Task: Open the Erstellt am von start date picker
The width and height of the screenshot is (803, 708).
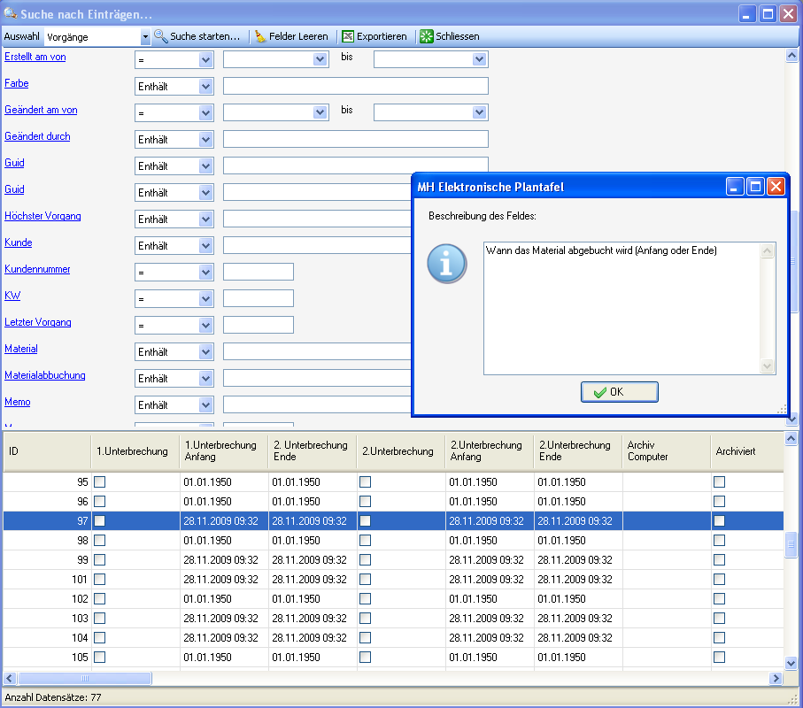Action: click(x=320, y=60)
